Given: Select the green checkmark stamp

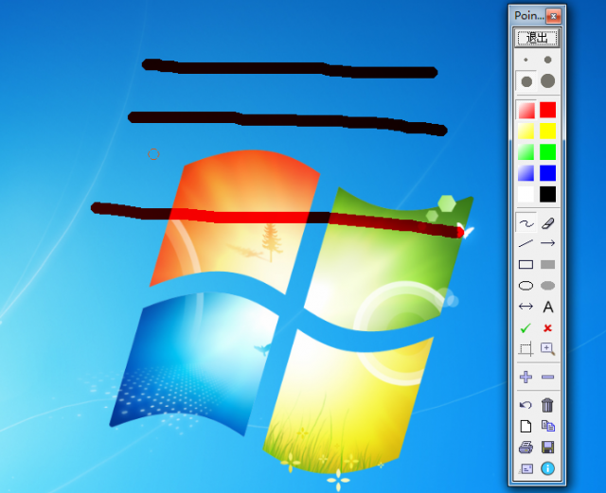Looking at the screenshot, I should point(526,328).
